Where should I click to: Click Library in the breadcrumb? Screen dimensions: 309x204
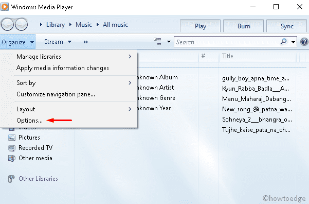(56, 25)
